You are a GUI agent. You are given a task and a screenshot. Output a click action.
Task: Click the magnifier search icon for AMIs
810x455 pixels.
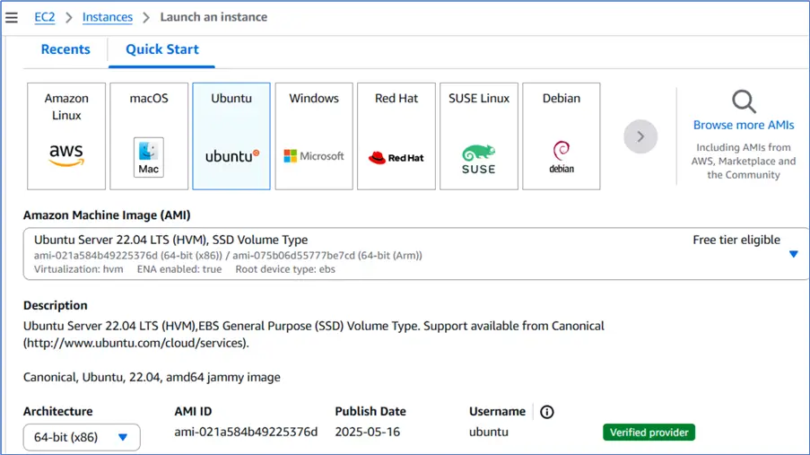tap(744, 101)
